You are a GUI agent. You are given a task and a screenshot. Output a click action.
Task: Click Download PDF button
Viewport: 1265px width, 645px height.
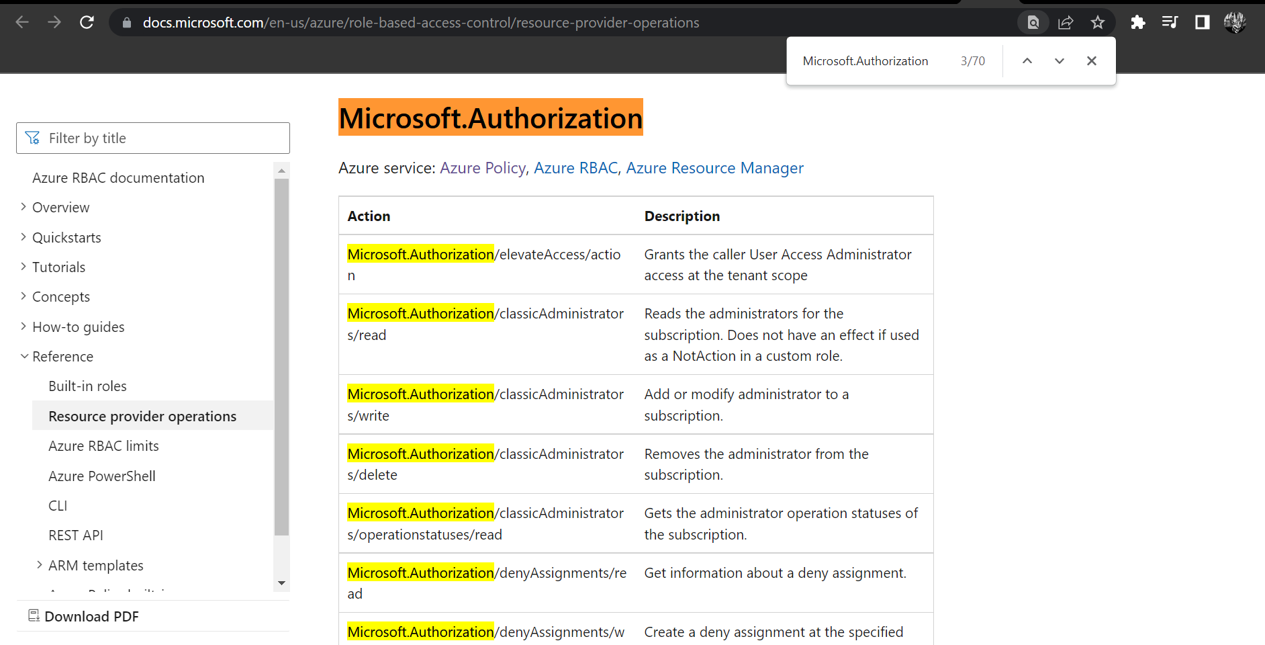pyautogui.click(x=84, y=616)
